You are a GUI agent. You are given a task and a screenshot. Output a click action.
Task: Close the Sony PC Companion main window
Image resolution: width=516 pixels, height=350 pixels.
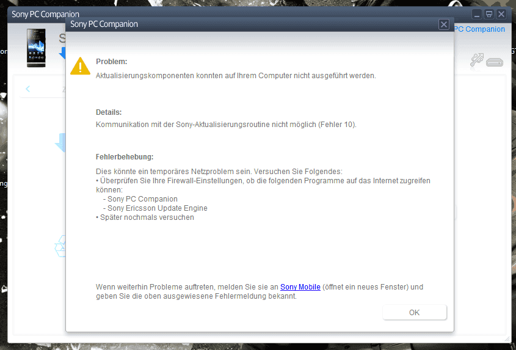click(x=501, y=14)
